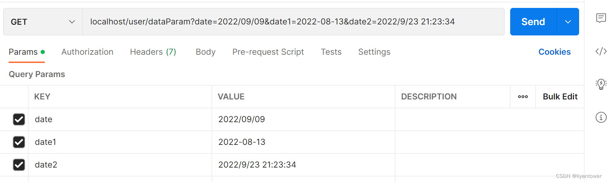Open the Cookies link
The height and width of the screenshot is (182, 607).
(554, 52)
